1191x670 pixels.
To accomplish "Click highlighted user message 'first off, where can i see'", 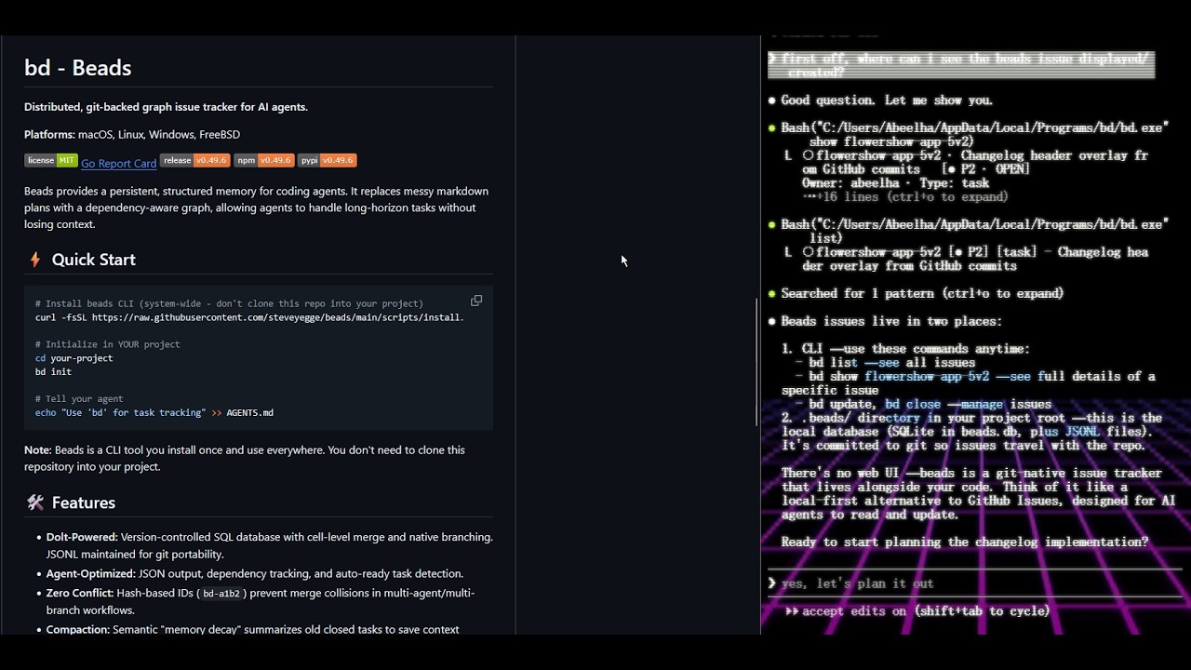I will 960,65.
